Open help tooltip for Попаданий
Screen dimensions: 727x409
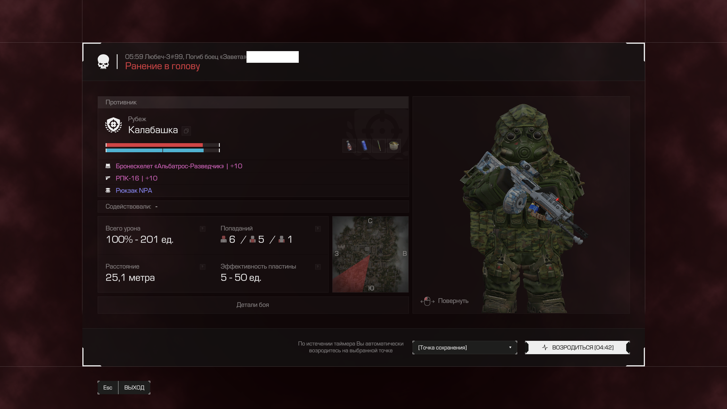click(x=318, y=229)
